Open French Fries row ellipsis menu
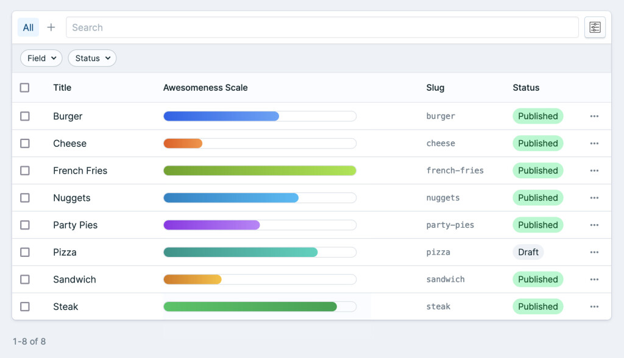This screenshot has width=624, height=358. pos(594,171)
